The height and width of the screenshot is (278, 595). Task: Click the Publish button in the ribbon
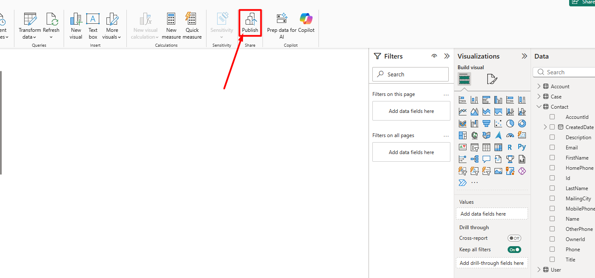tap(250, 23)
